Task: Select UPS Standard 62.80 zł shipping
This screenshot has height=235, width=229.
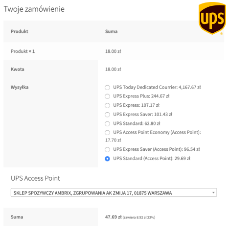Action: pos(107,124)
